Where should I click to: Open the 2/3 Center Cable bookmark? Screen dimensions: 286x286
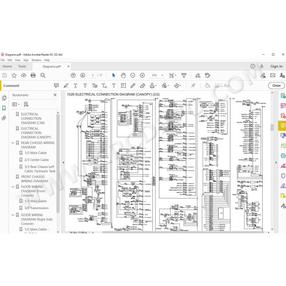(x=37, y=160)
